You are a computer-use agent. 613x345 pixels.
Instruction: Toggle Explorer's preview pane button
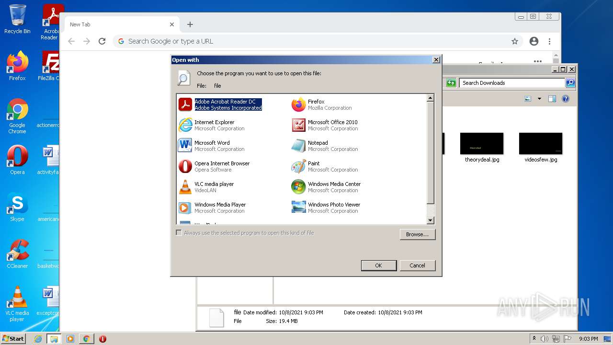click(552, 99)
